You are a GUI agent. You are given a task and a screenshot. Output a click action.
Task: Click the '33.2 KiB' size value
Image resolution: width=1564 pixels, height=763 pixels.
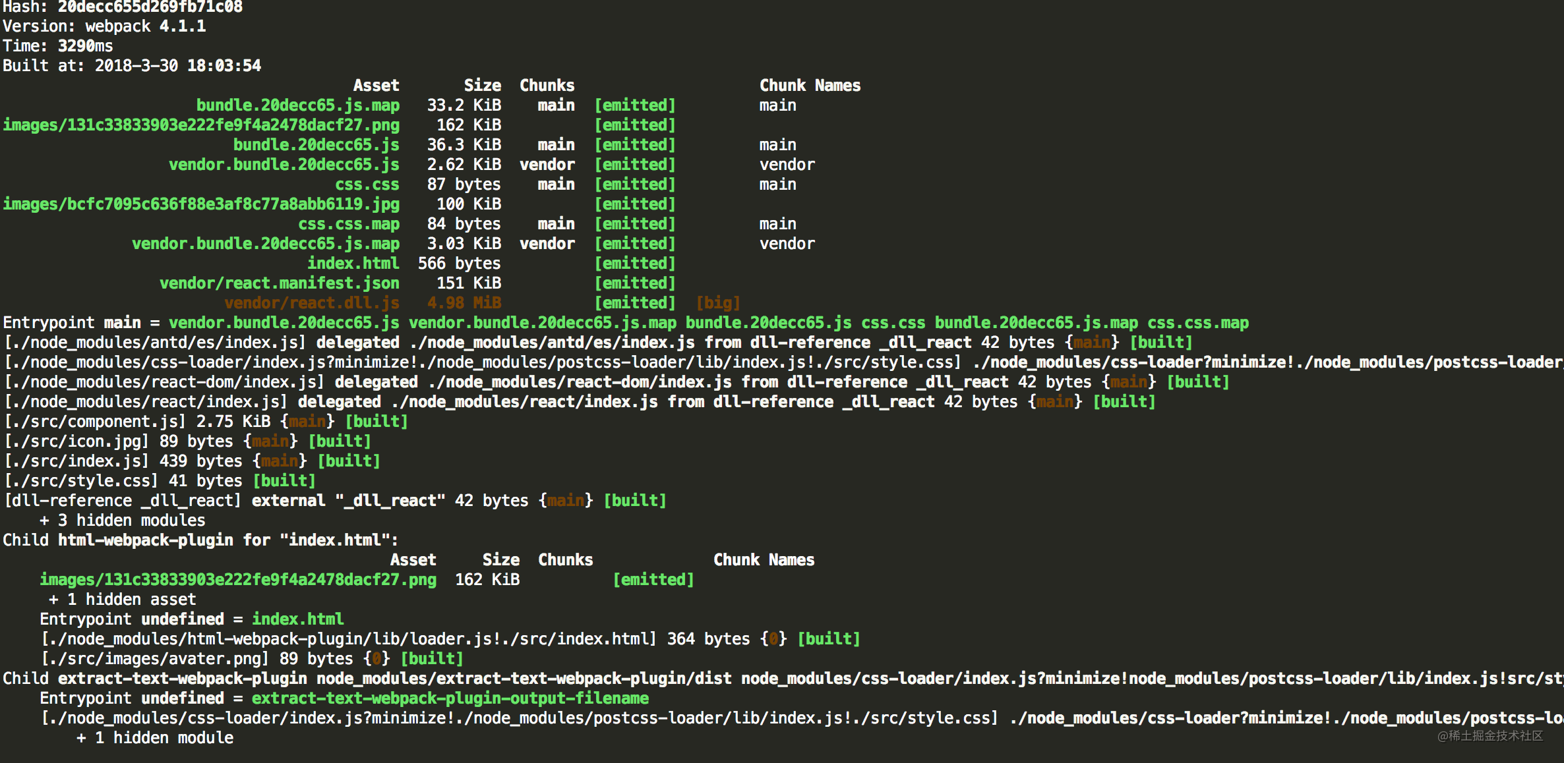pyautogui.click(x=464, y=105)
